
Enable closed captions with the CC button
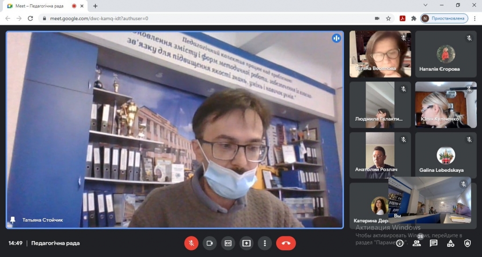click(x=228, y=243)
